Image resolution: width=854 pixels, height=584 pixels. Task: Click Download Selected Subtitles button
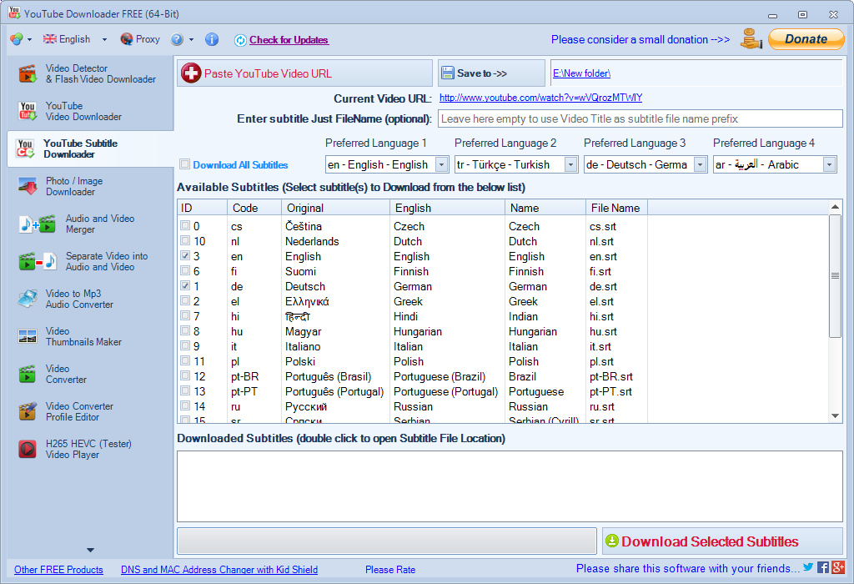click(722, 541)
